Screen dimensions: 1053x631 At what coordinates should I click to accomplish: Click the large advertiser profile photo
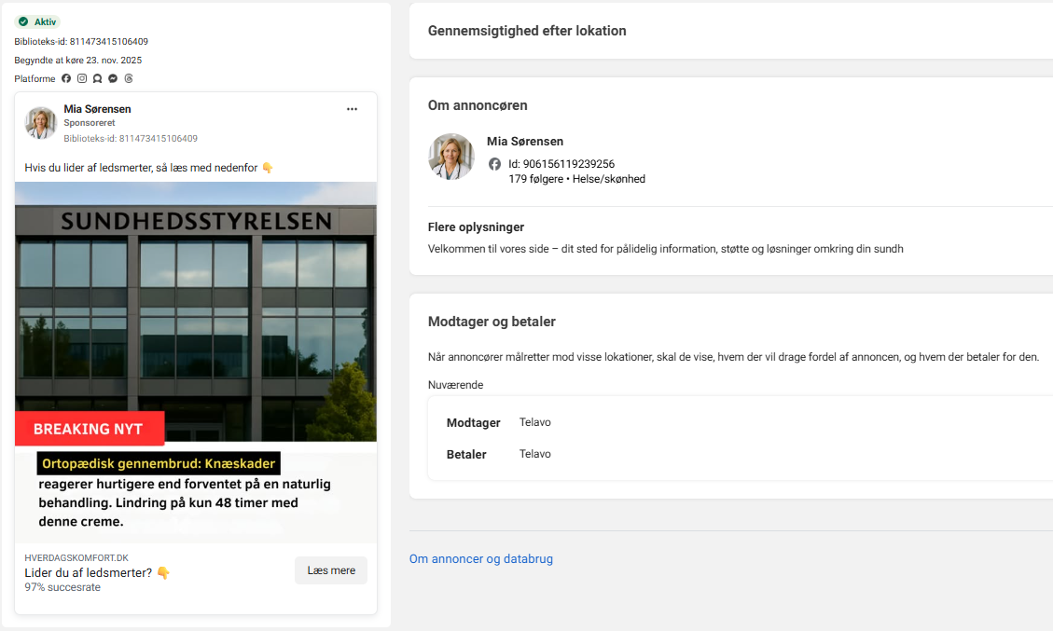(x=451, y=157)
